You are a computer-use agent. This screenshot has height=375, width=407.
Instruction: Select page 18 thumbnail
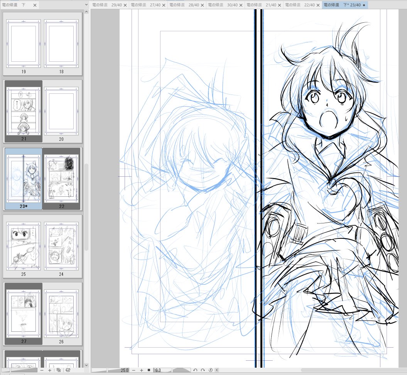click(x=61, y=44)
